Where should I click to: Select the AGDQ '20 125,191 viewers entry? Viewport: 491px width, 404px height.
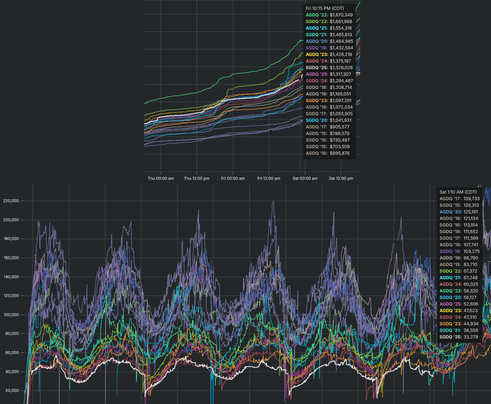pos(459,212)
